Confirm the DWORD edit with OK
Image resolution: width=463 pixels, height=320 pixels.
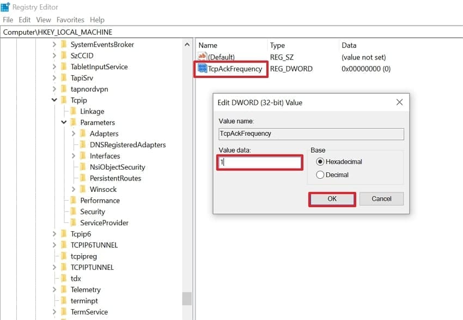(x=332, y=199)
